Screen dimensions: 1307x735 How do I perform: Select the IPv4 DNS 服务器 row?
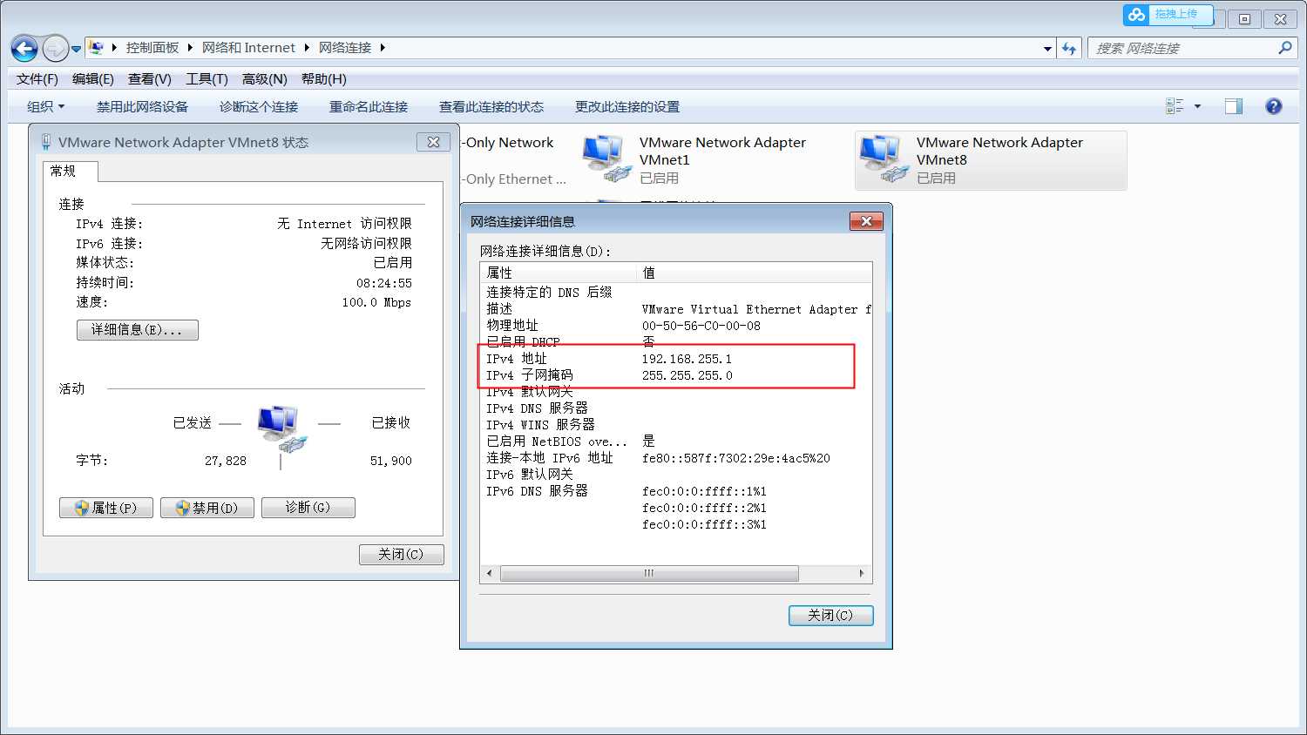click(x=676, y=408)
